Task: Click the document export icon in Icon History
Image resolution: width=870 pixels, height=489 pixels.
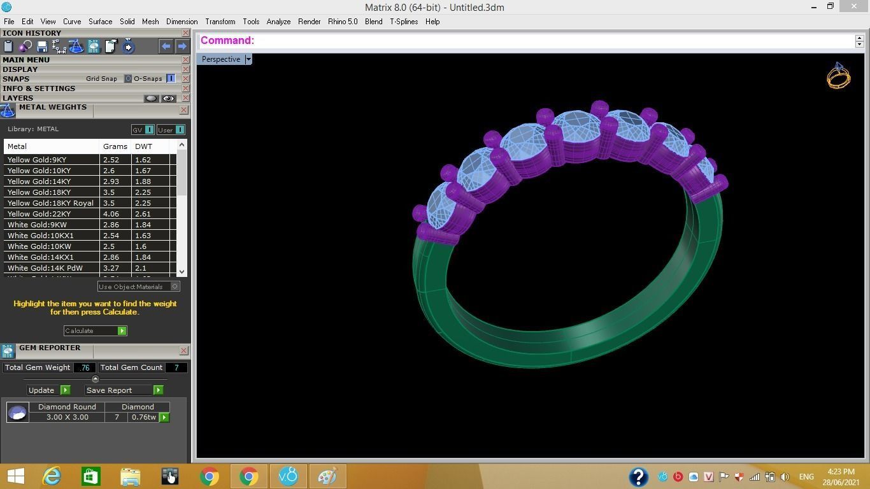Action: click(111, 46)
